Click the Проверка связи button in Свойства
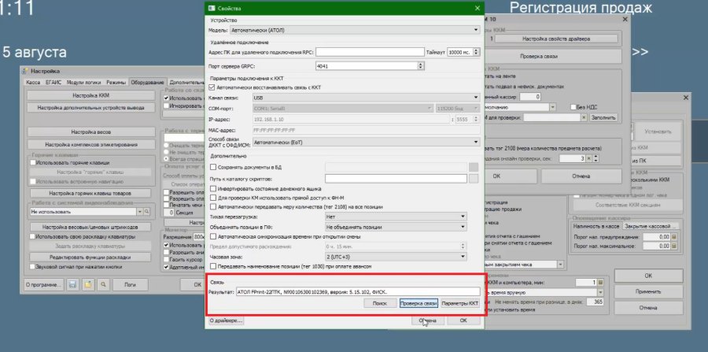Viewport: 708px width, 352px height. 419,303
